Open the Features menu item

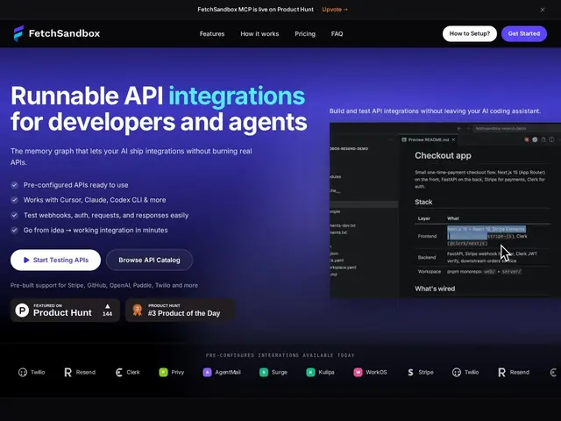pyautogui.click(x=212, y=33)
